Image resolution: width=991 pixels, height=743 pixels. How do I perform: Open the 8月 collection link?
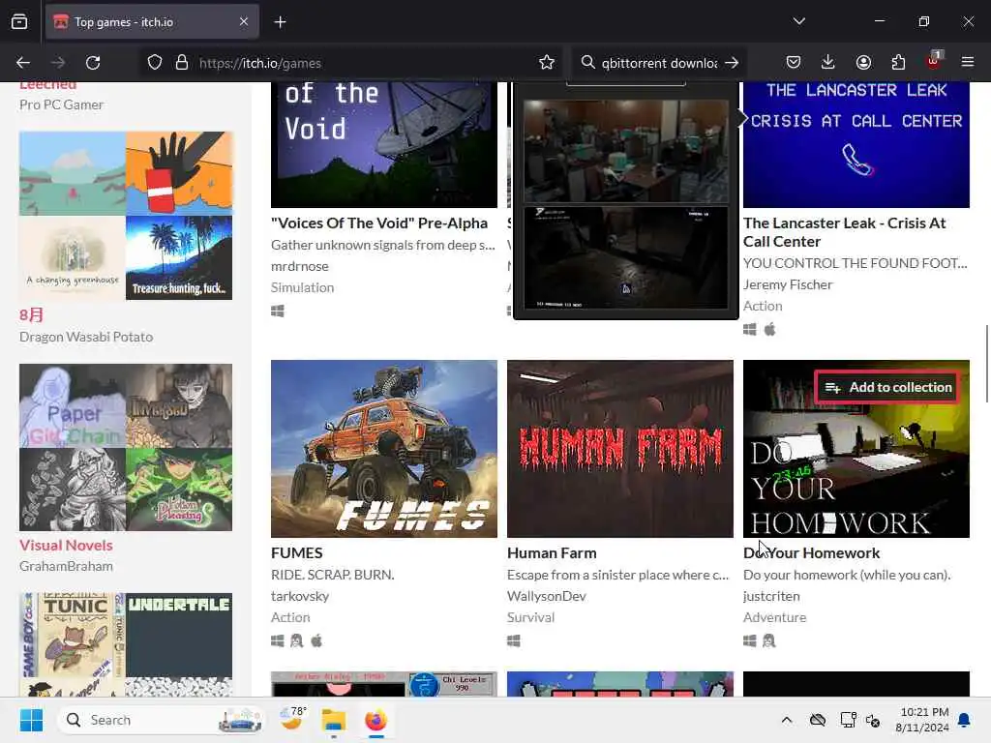(31, 314)
